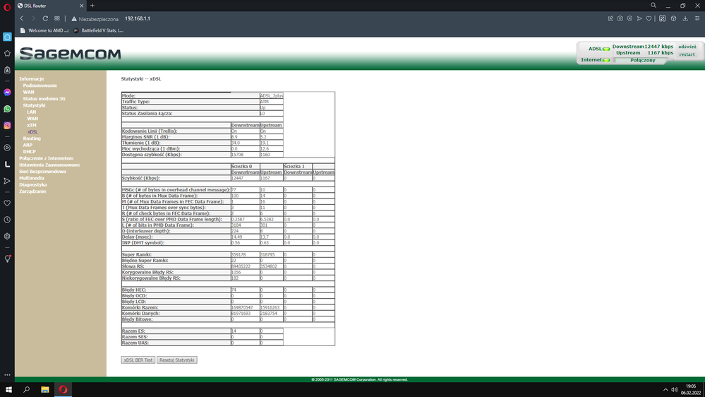Close the DSL Router tab
This screenshot has width=705, height=397.
coord(81,6)
